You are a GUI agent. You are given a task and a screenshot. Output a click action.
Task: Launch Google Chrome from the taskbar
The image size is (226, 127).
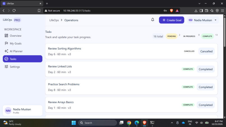tap(129, 123)
